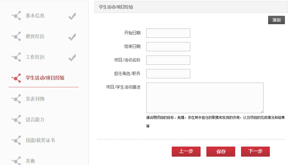Open the 发表刊物 section

point(35,99)
